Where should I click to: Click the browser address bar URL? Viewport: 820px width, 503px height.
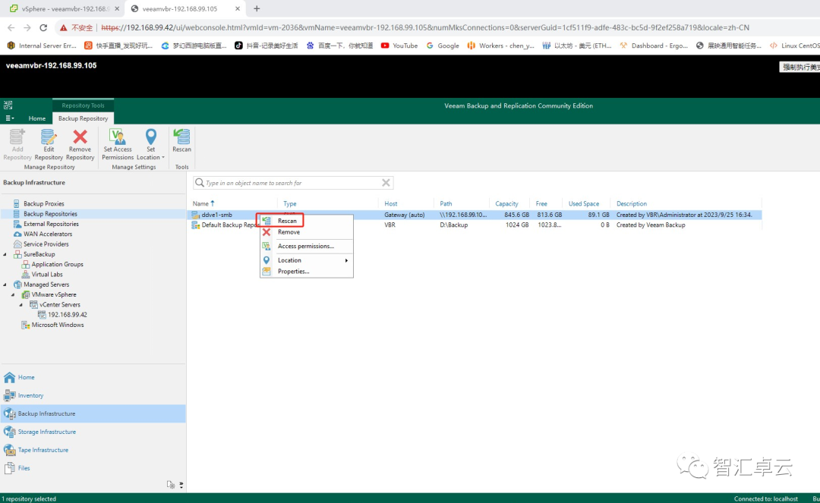424,27
